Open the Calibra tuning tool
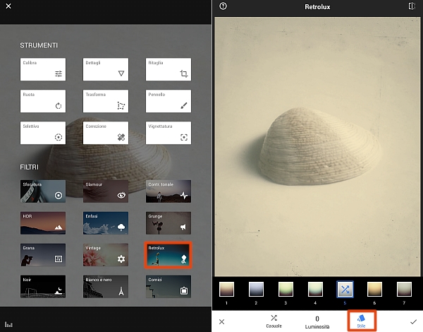 (x=42, y=69)
